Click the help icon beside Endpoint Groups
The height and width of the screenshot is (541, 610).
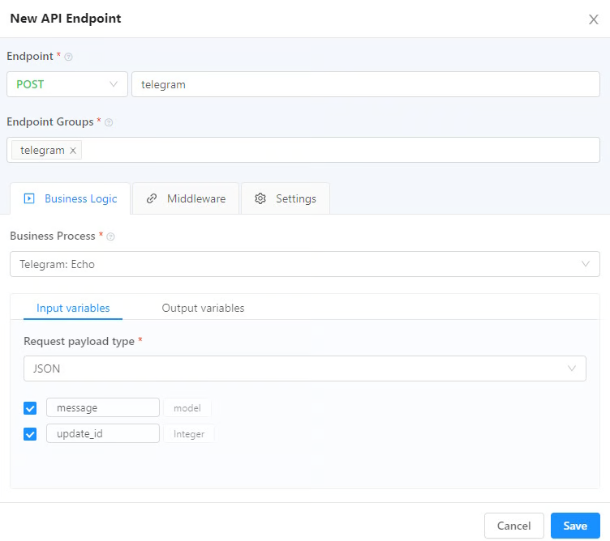[109, 122]
